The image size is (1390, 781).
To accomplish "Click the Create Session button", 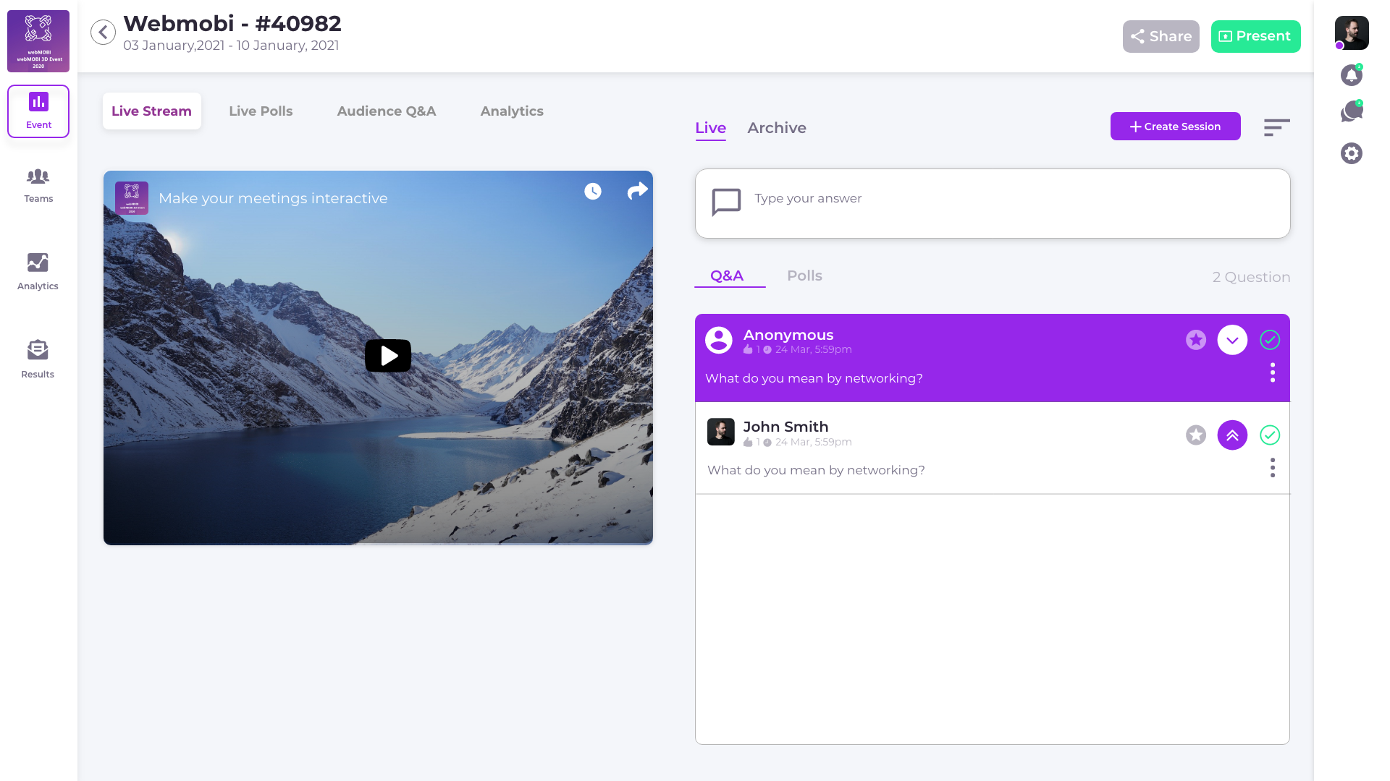I will [x=1176, y=127].
